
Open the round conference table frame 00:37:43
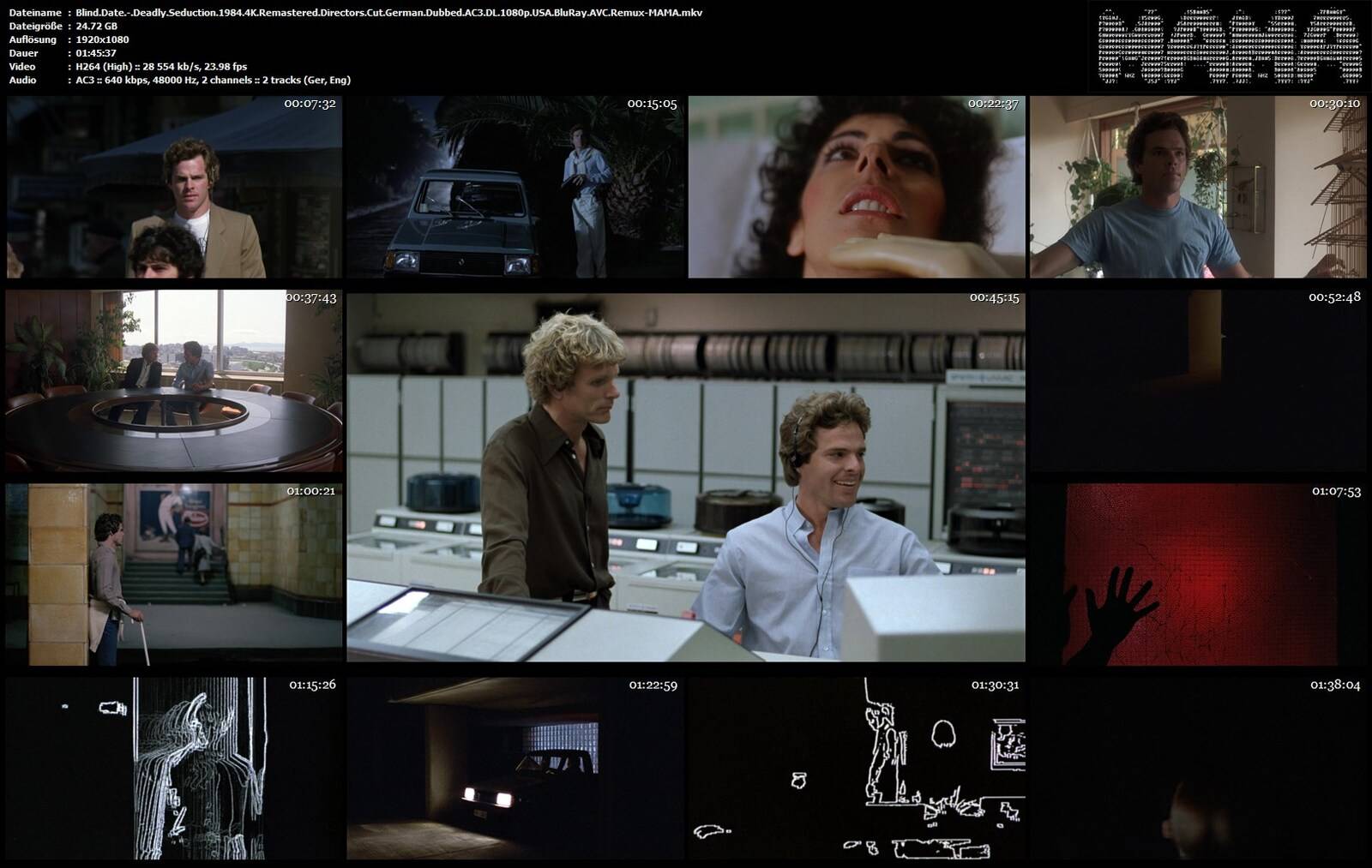174,380
